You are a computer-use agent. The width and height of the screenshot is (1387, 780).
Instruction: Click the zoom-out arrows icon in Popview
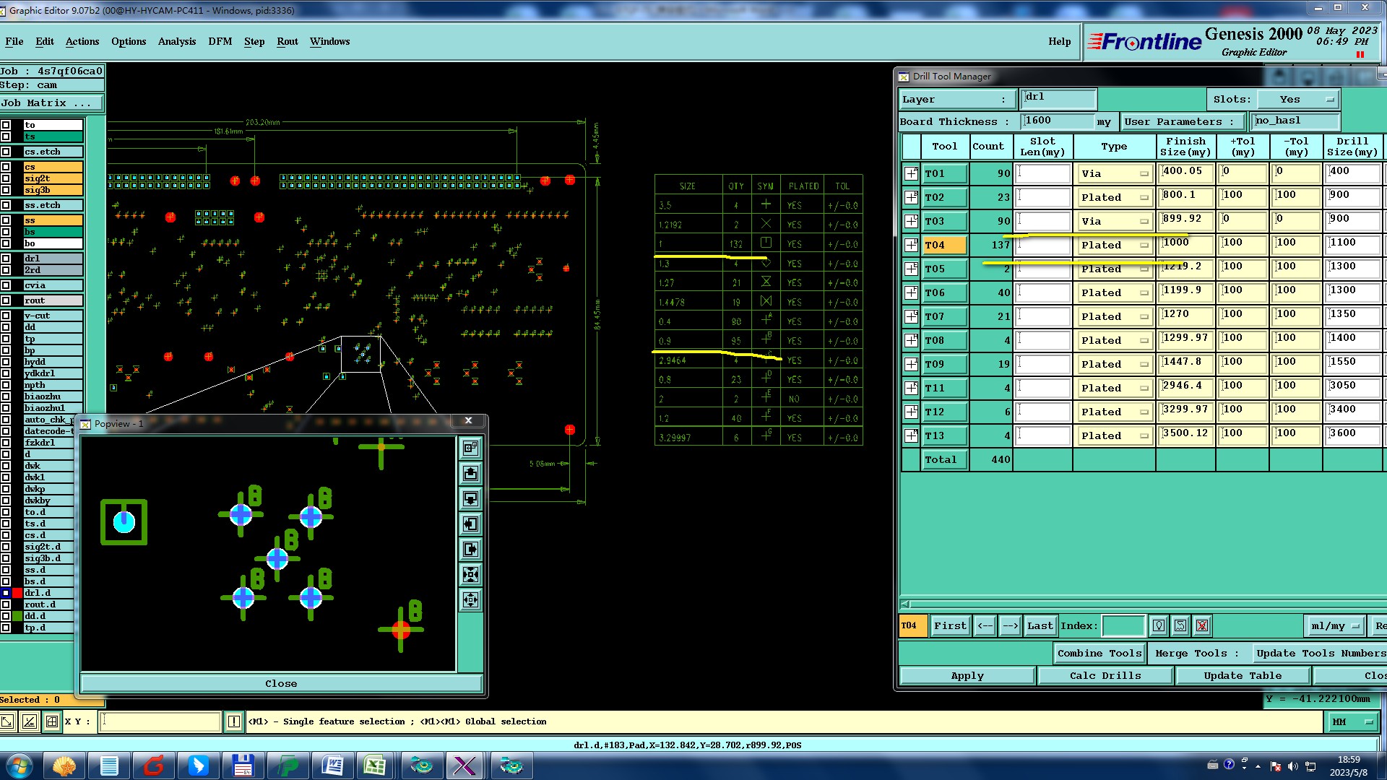(470, 600)
